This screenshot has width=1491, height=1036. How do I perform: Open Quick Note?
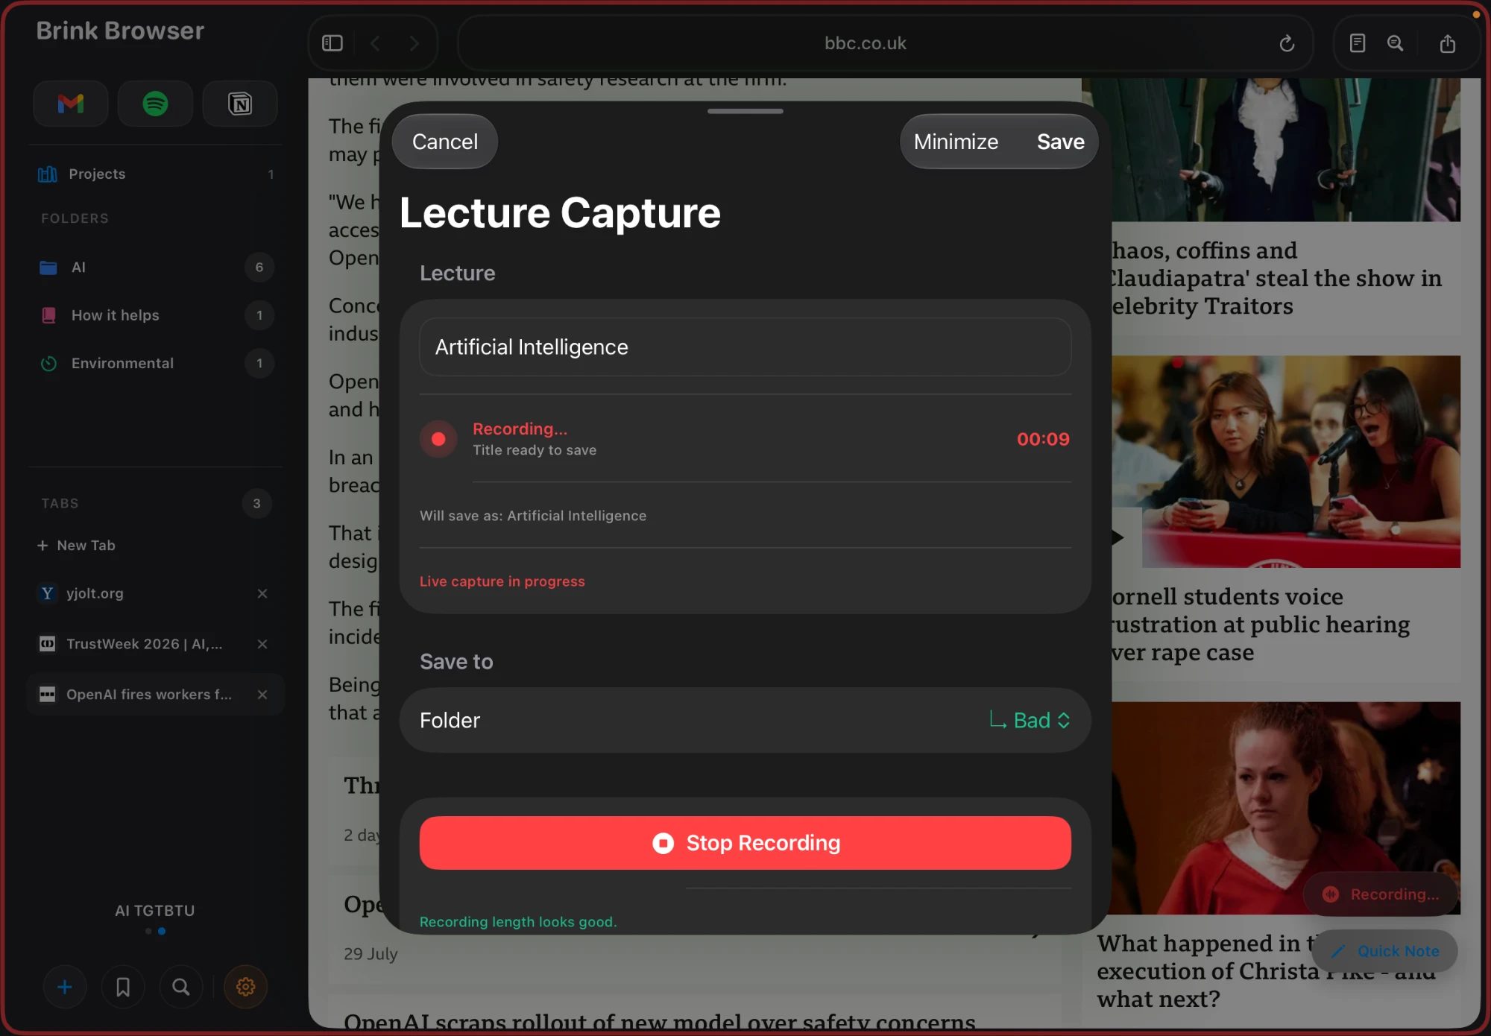(1385, 951)
